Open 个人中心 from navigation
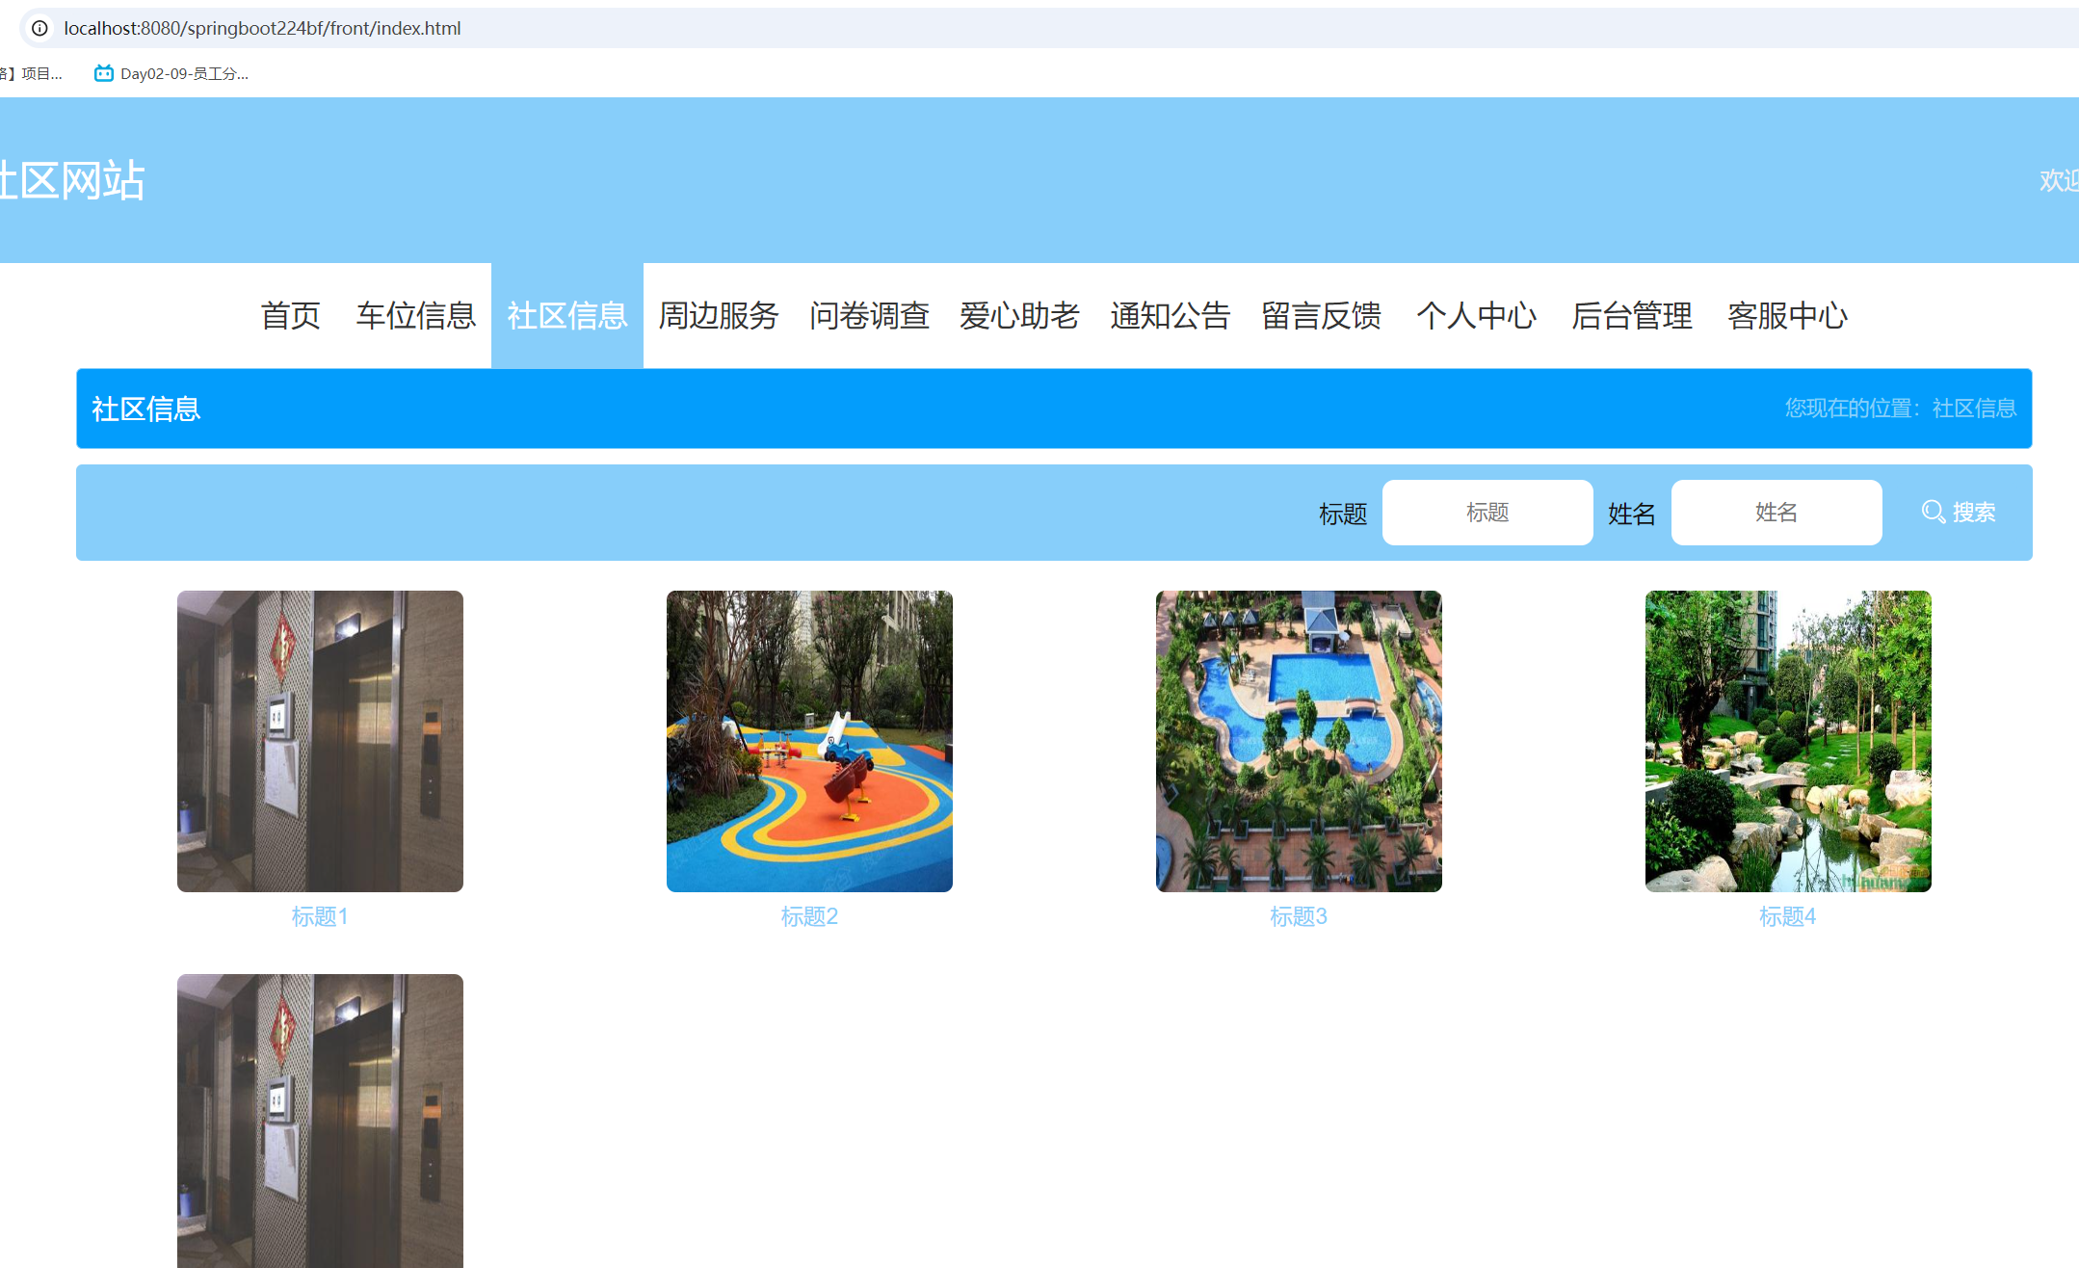The image size is (2079, 1268). click(1476, 315)
